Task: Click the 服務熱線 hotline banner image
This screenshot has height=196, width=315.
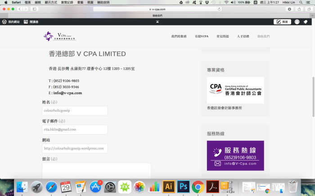Action: 235,155
